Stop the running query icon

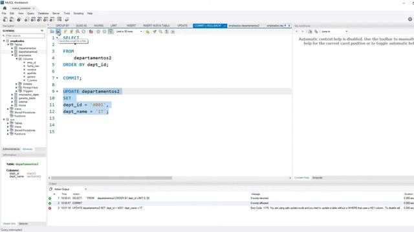[x=83, y=32]
